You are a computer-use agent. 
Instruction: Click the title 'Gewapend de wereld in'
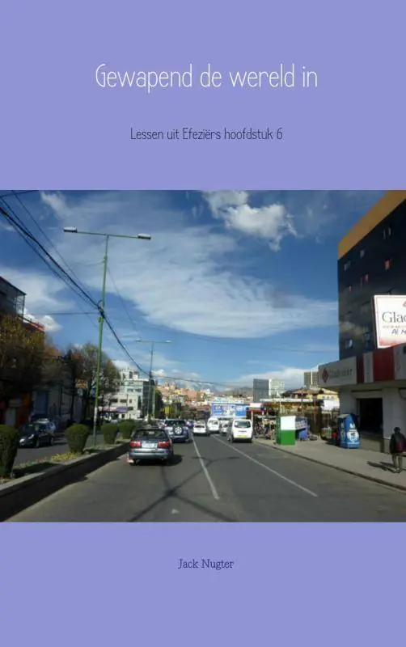(x=206, y=77)
